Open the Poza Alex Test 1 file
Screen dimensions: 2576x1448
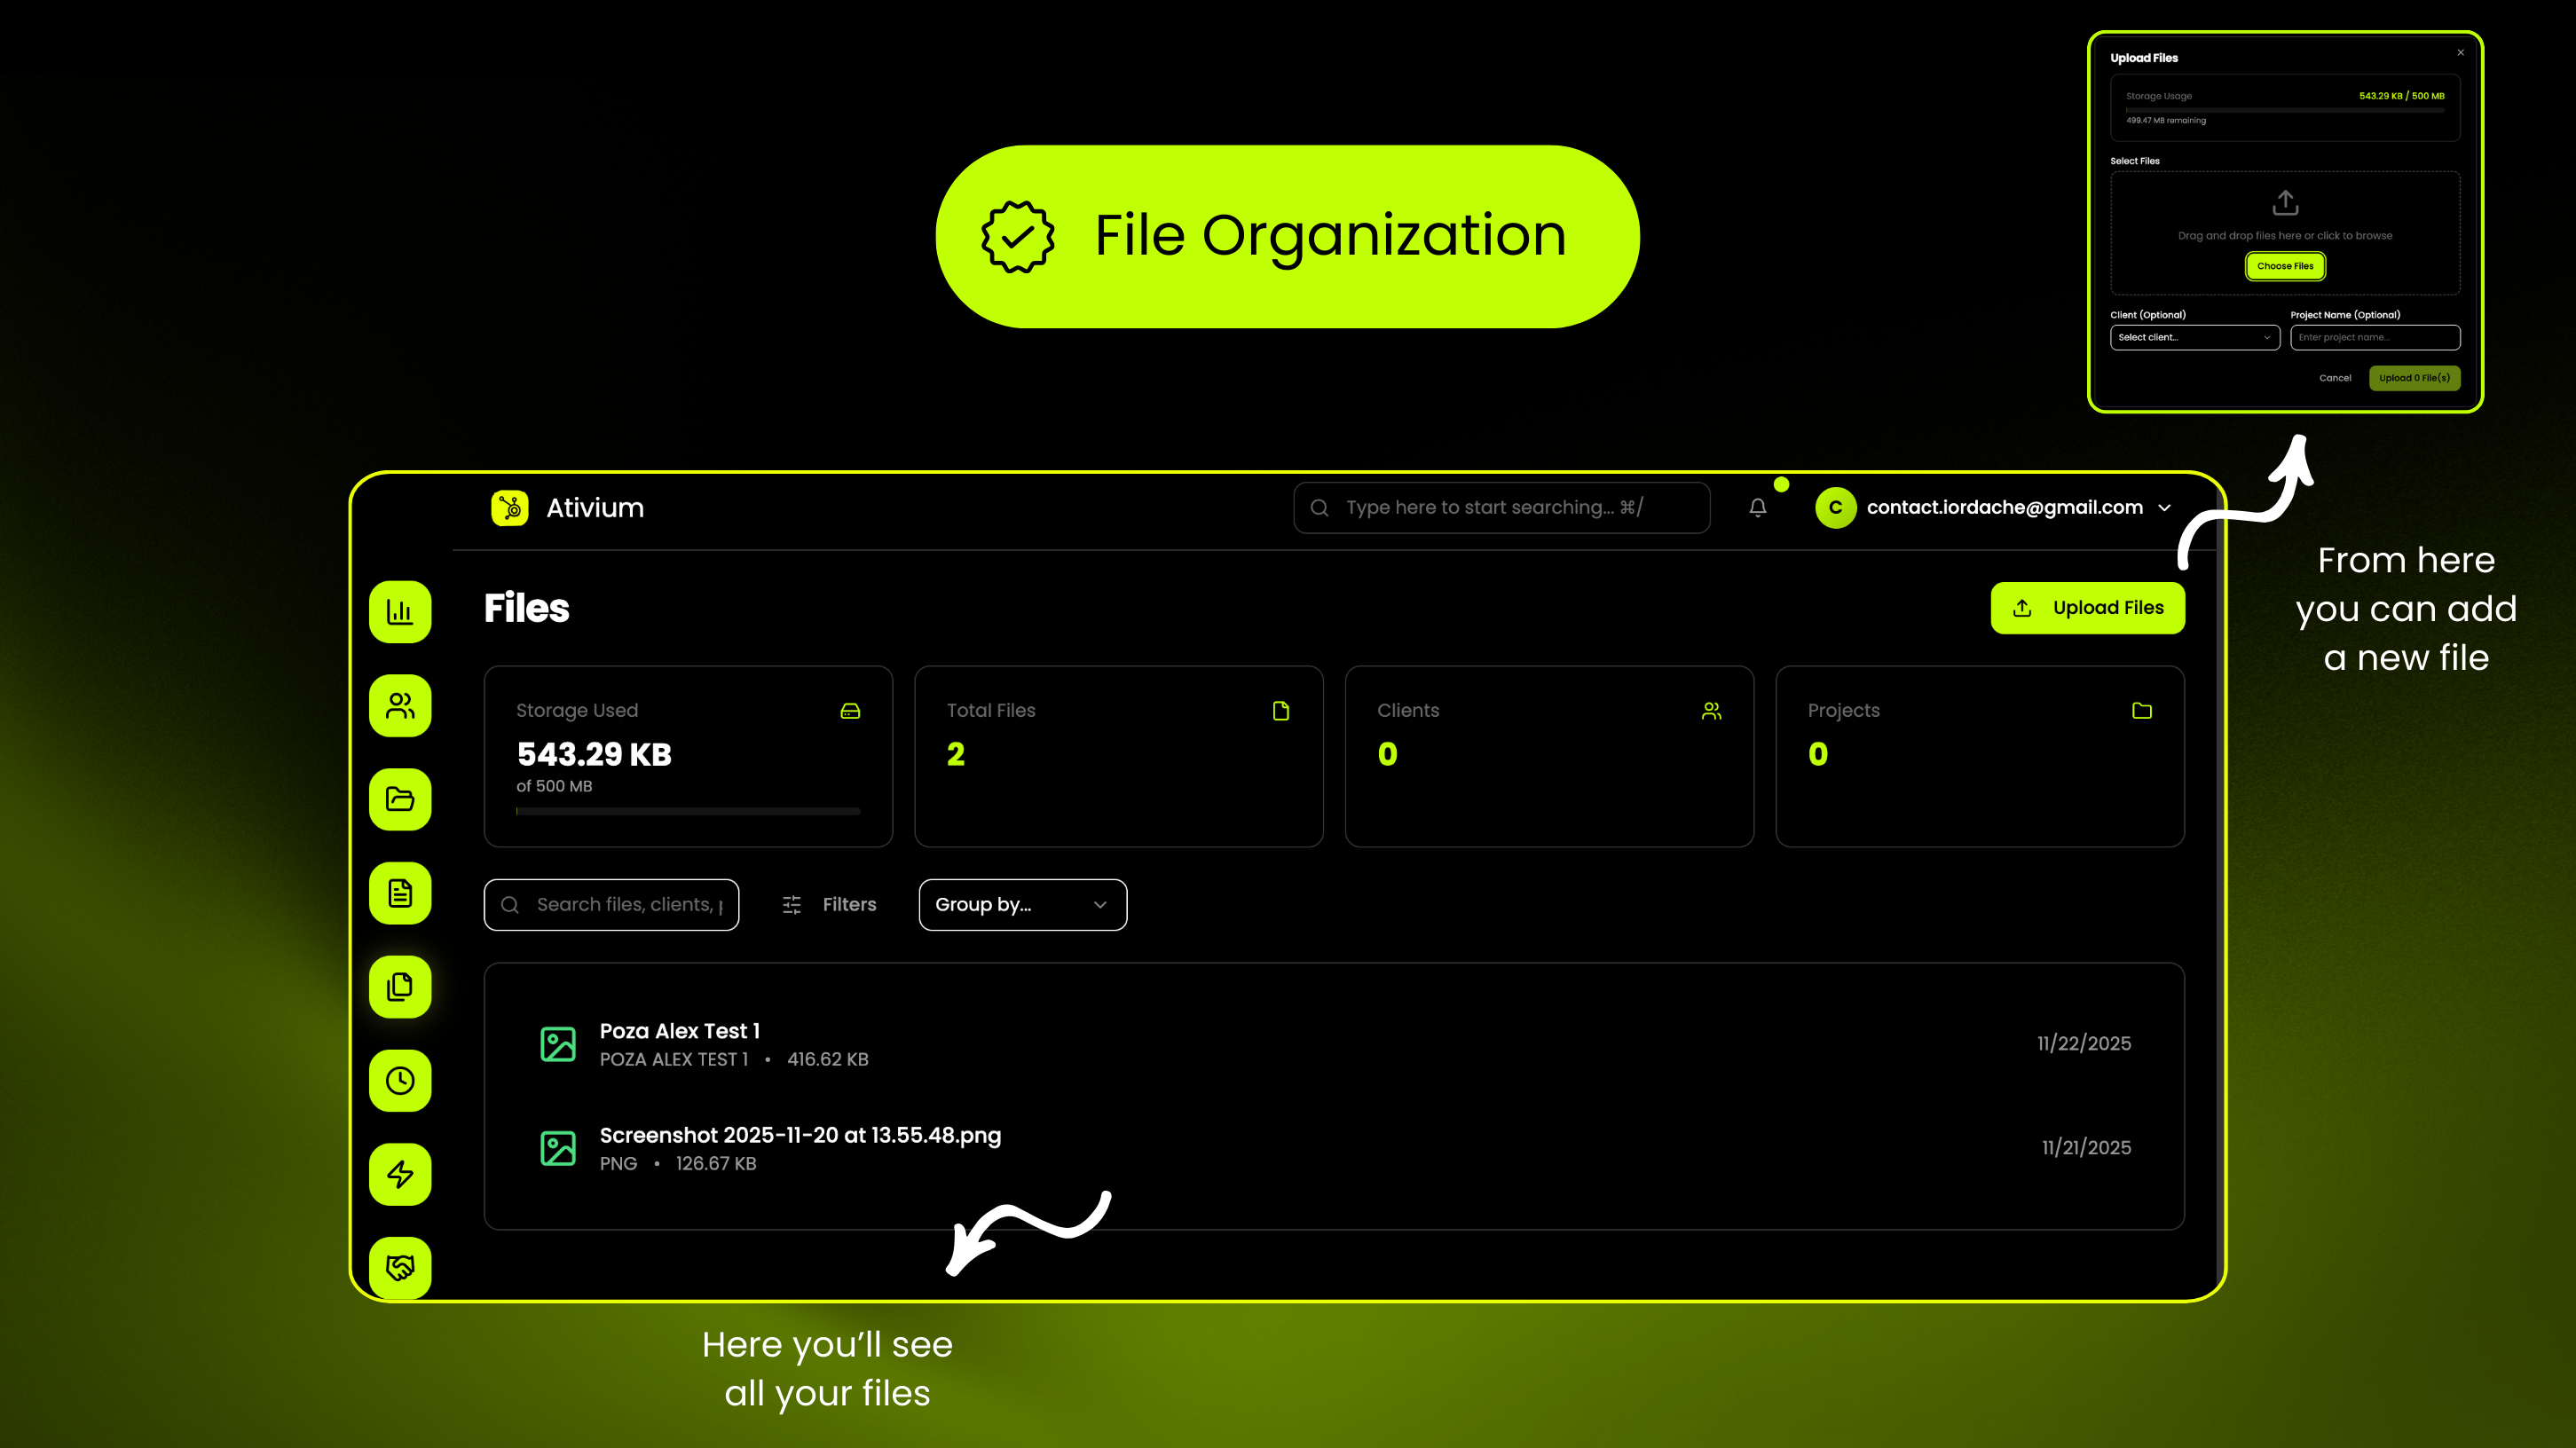point(680,1032)
